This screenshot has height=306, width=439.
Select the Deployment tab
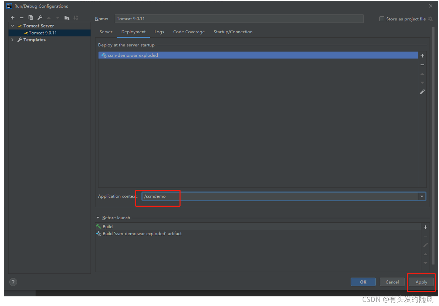pos(134,32)
